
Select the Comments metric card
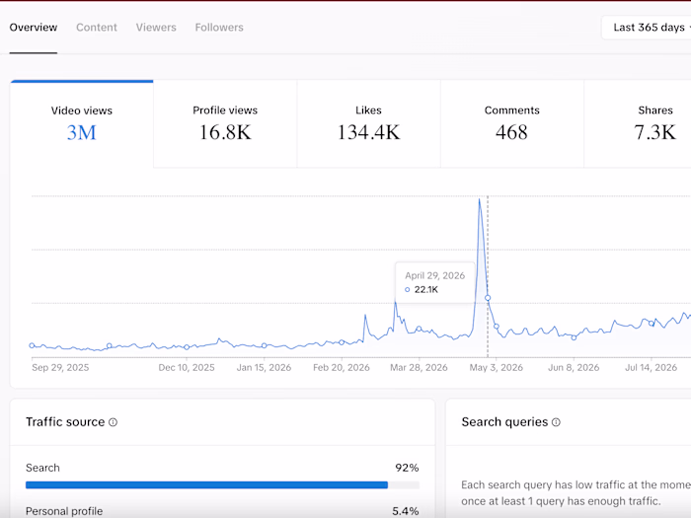coord(512,124)
